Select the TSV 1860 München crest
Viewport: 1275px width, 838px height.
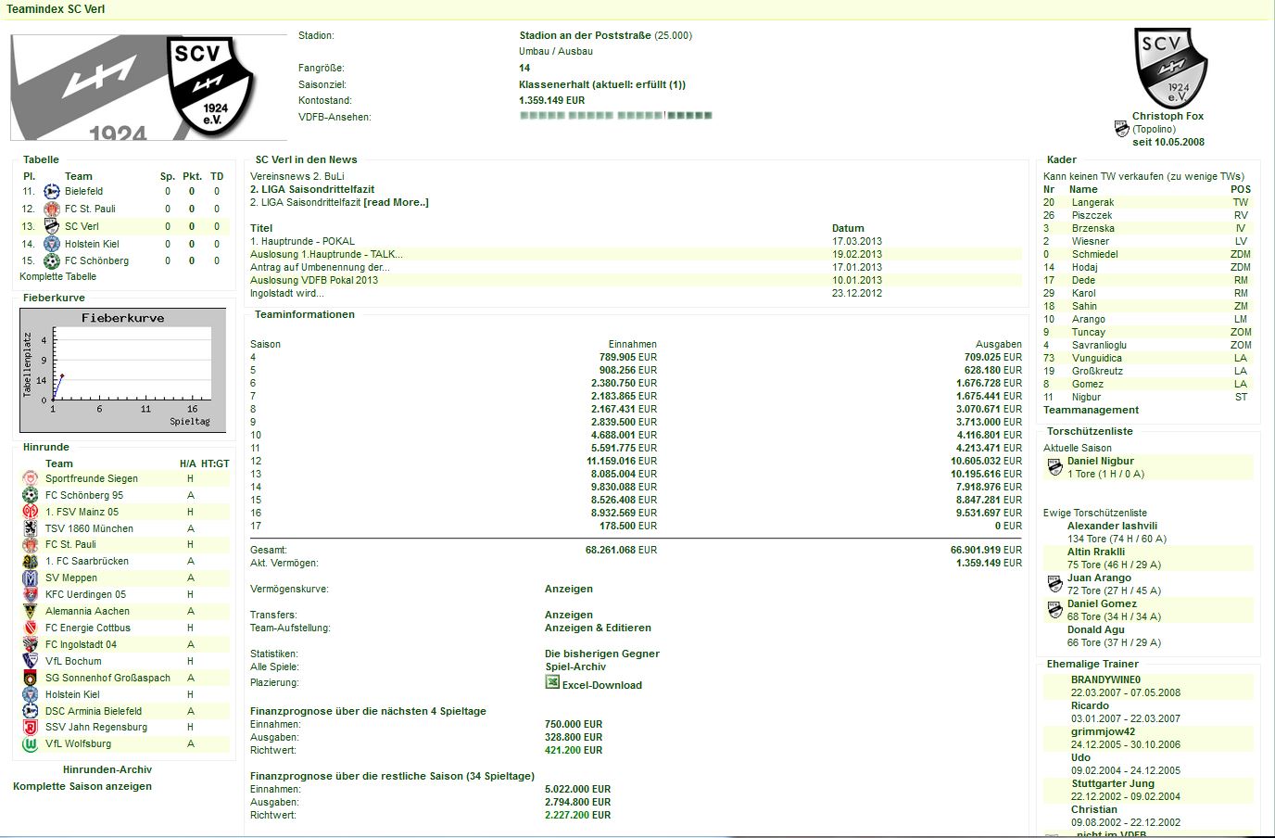point(30,529)
